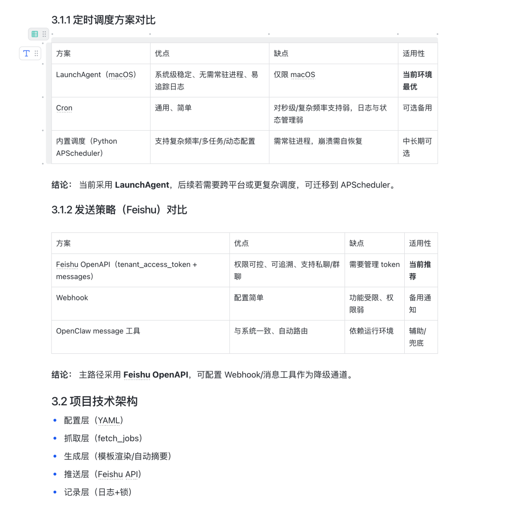Click heading 3.1.2 发送策略（Feishu）对比
Screen dimensions: 521x508
pos(119,210)
